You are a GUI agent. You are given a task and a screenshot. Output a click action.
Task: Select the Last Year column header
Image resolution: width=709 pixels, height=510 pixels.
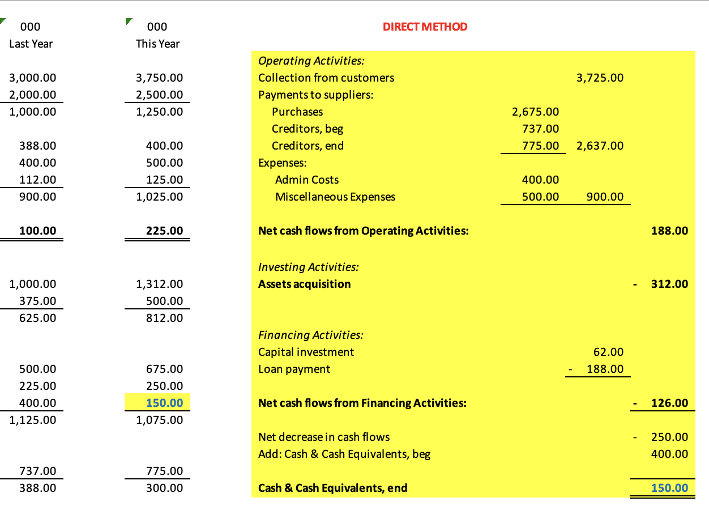pyautogui.click(x=31, y=44)
